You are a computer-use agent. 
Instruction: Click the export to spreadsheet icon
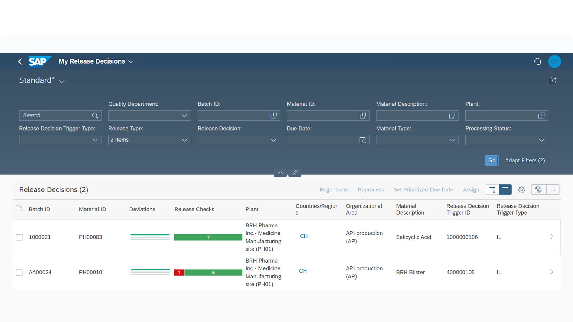tap(538, 190)
